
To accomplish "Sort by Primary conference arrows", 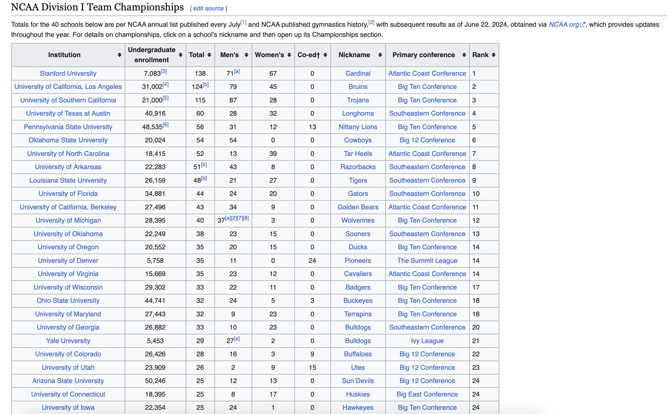I will point(464,55).
